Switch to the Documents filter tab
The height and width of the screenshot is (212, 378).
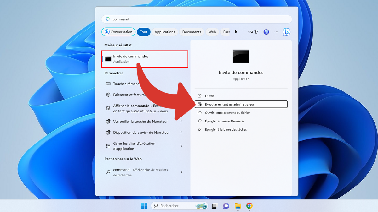(192, 32)
